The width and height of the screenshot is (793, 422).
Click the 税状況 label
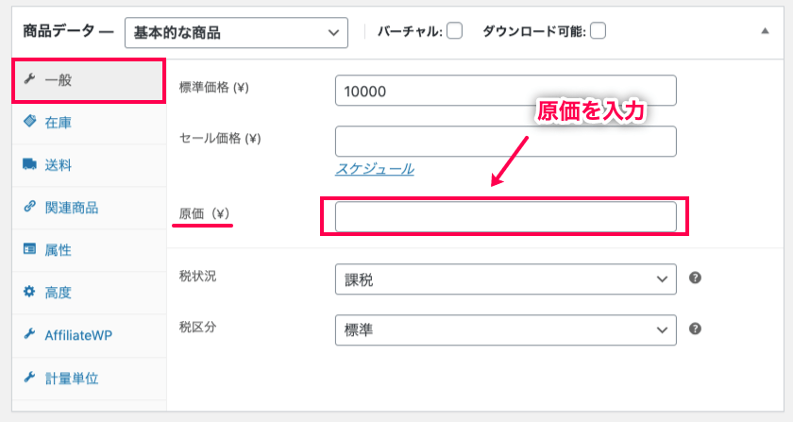[x=197, y=277]
